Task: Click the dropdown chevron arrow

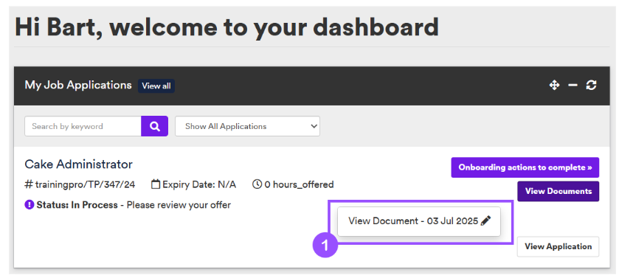Action: [314, 126]
